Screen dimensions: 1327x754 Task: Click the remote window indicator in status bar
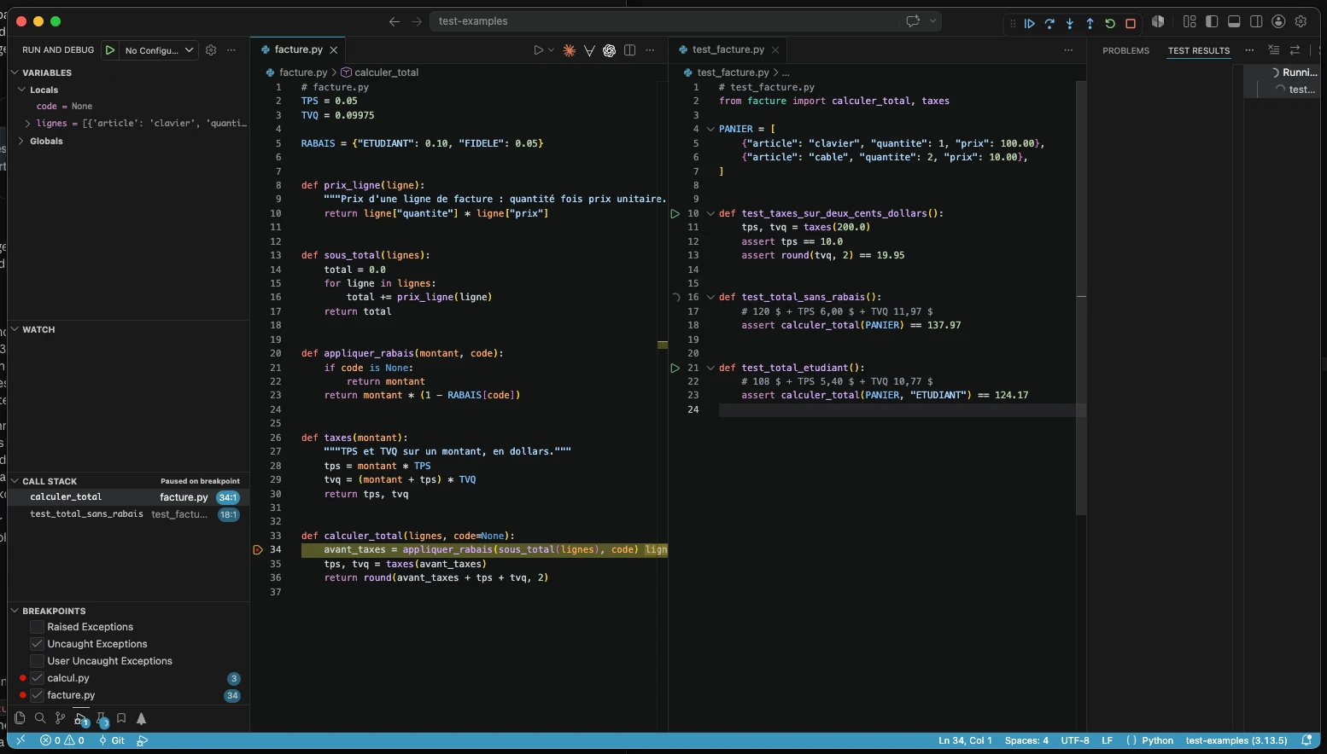[20, 740]
